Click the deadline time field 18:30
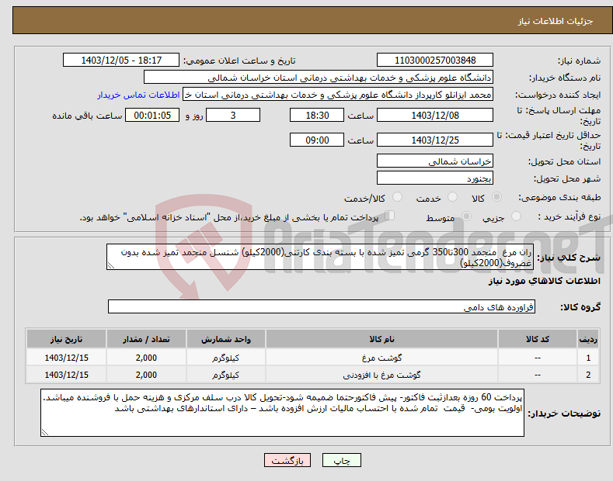The height and width of the screenshot is (481, 613). tap(317, 115)
